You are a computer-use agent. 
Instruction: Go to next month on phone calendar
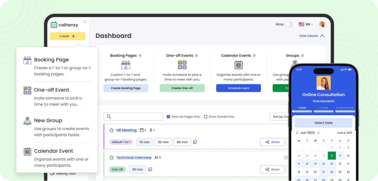click(x=318, y=133)
